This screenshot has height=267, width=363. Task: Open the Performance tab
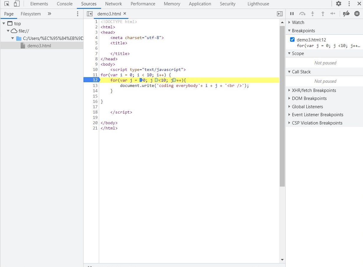pos(143,4)
